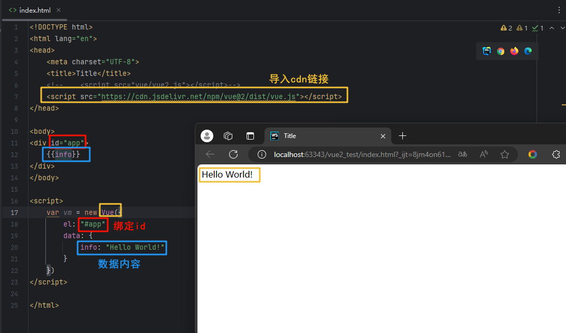Click the localhost URL address field
The width and height of the screenshot is (566, 333).
click(362, 154)
